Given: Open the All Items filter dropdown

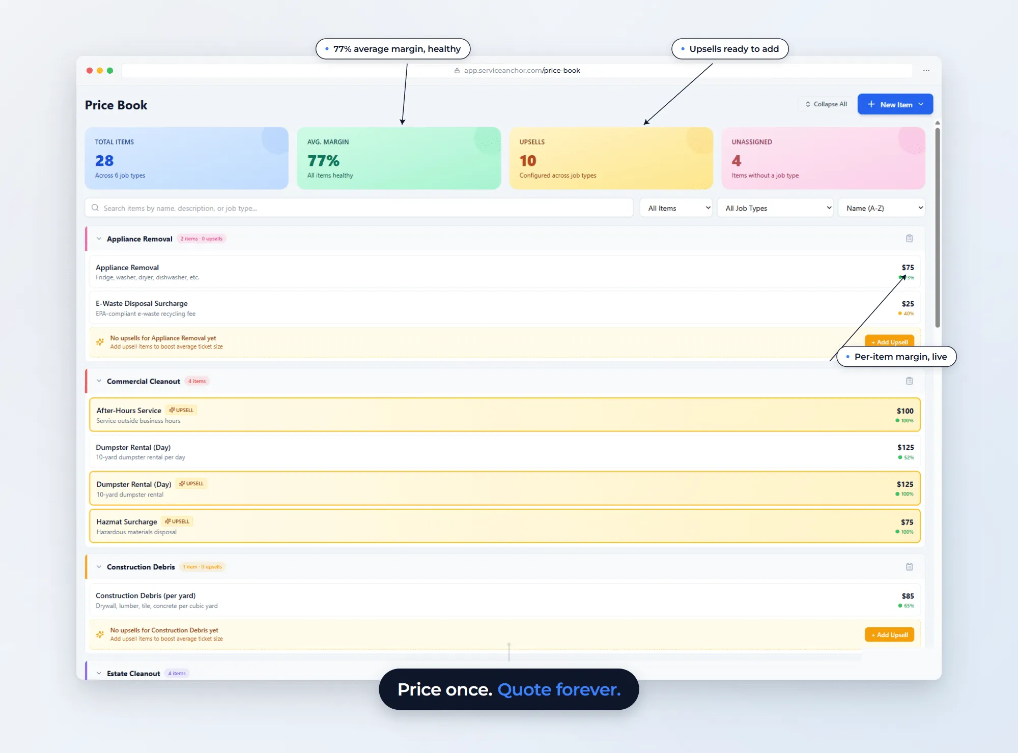Looking at the screenshot, I should tap(676, 208).
